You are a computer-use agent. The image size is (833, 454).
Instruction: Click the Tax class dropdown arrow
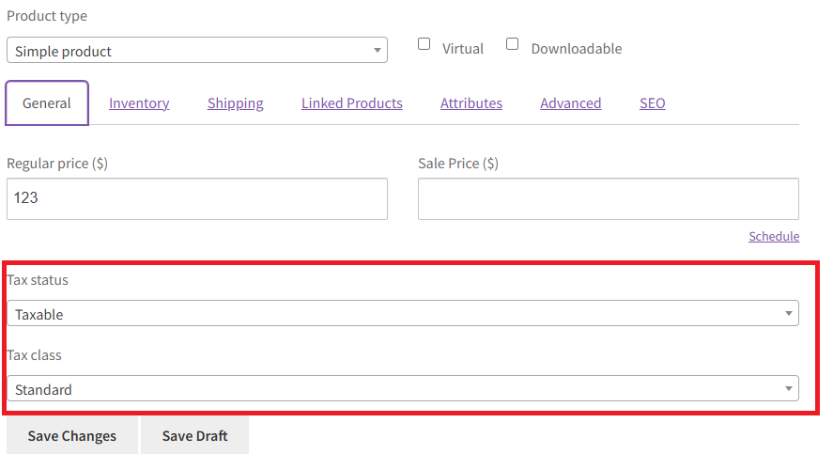(x=789, y=388)
